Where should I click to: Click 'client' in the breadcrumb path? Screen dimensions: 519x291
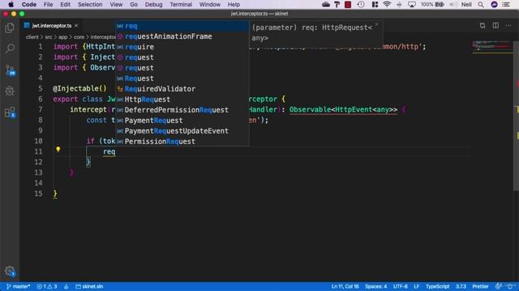[32, 37]
